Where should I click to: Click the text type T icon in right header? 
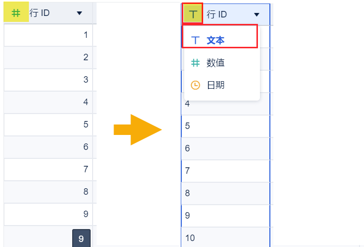click(x=193, y=14)
